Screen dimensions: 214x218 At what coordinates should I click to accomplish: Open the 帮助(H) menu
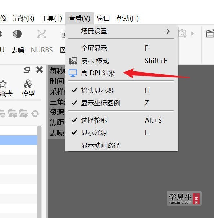(128, 18)
